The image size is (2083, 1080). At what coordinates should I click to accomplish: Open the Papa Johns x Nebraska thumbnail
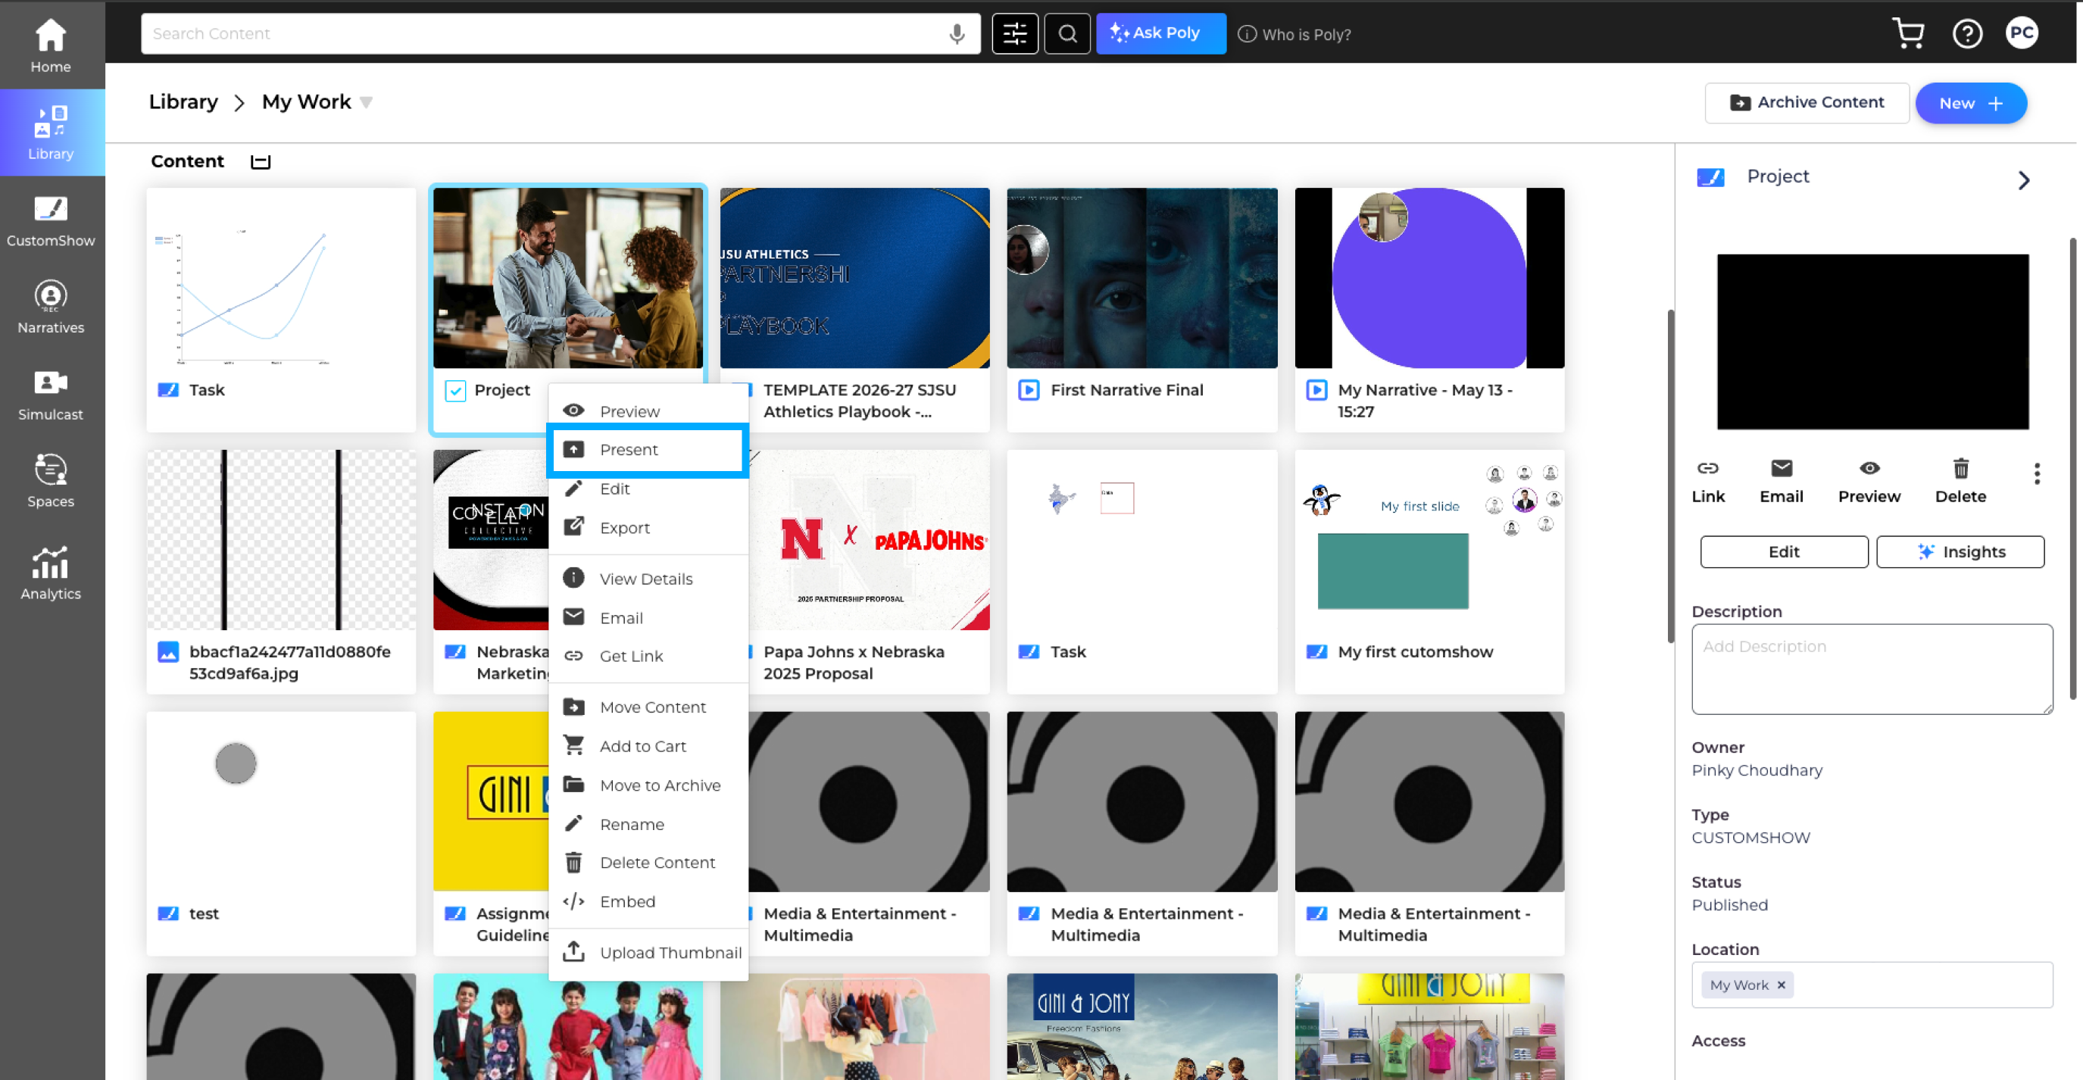tap(869, 540)
